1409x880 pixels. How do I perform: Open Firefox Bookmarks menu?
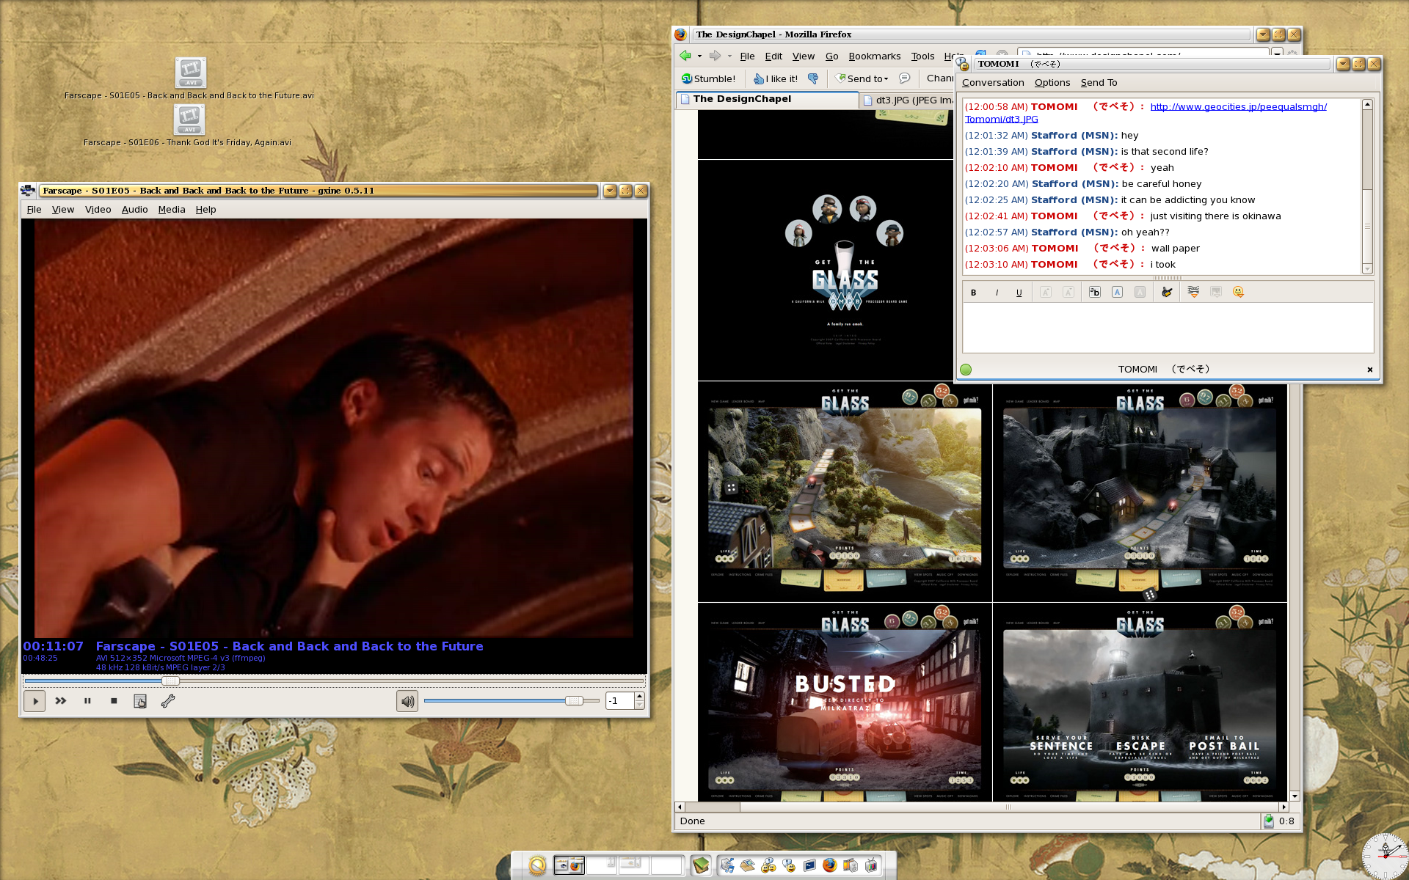874,56
